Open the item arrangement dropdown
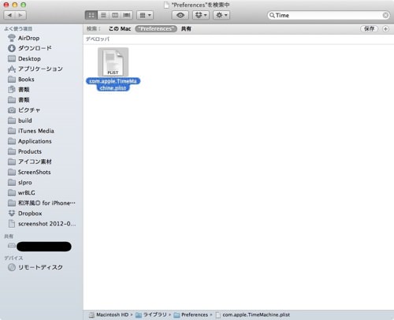The image size is (394, 320). pyautogui.click(x=145, y=15)
